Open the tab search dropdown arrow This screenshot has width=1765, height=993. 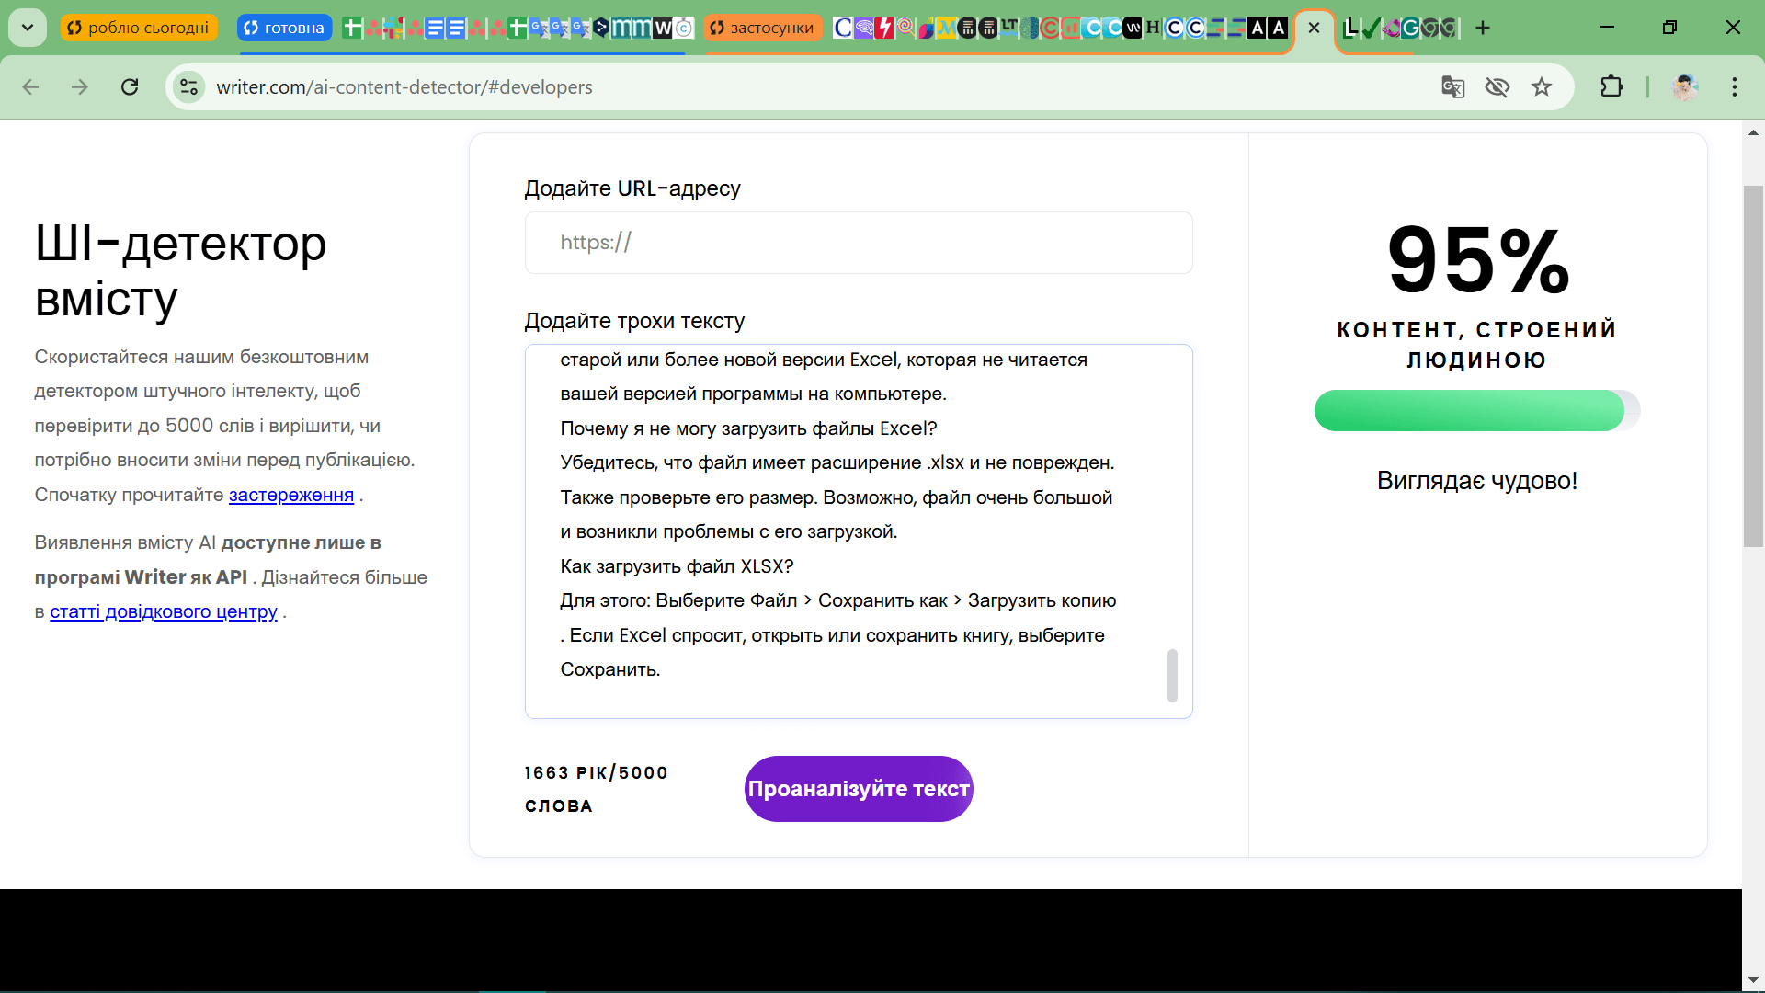click(x=28, y=28)
